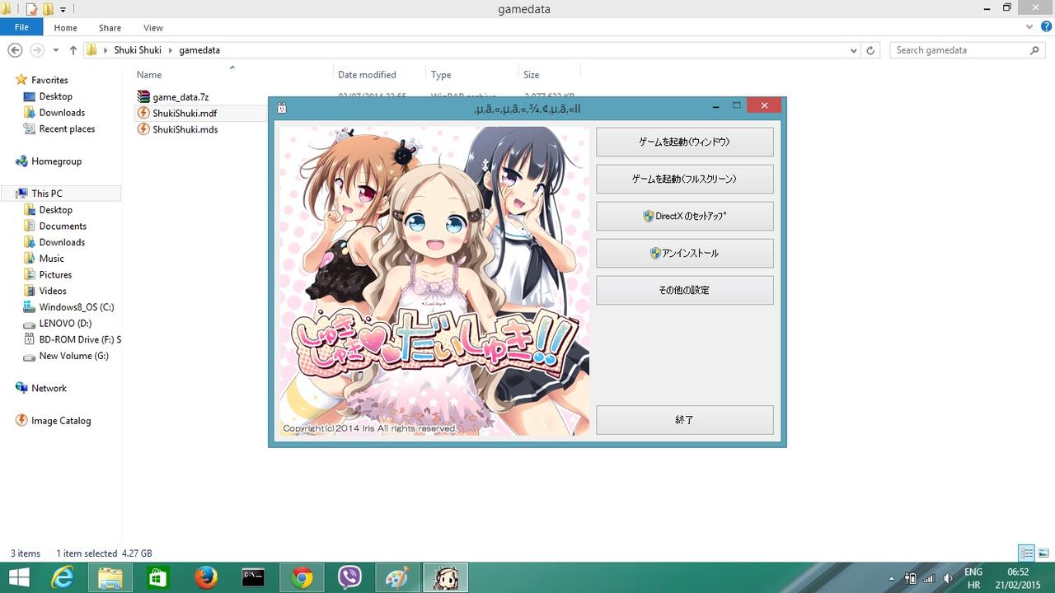Open Google Chrome taskbar icon
1055x593 pixels.
302,578
